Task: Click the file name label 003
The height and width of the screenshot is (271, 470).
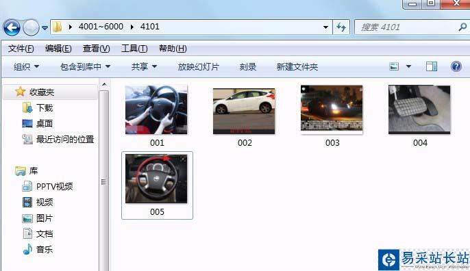Action: pyautogui.click(x=332, y=143)
